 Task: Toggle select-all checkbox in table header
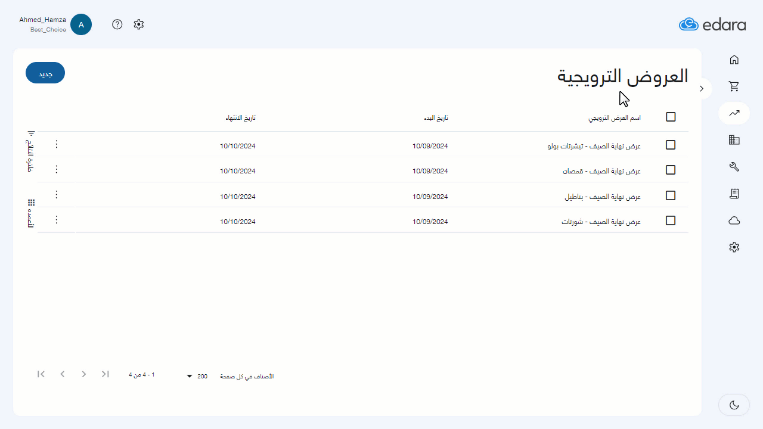(671, 117)
